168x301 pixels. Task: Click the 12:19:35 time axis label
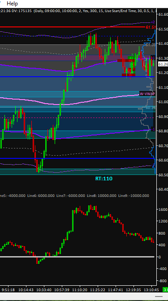[134, 289]
